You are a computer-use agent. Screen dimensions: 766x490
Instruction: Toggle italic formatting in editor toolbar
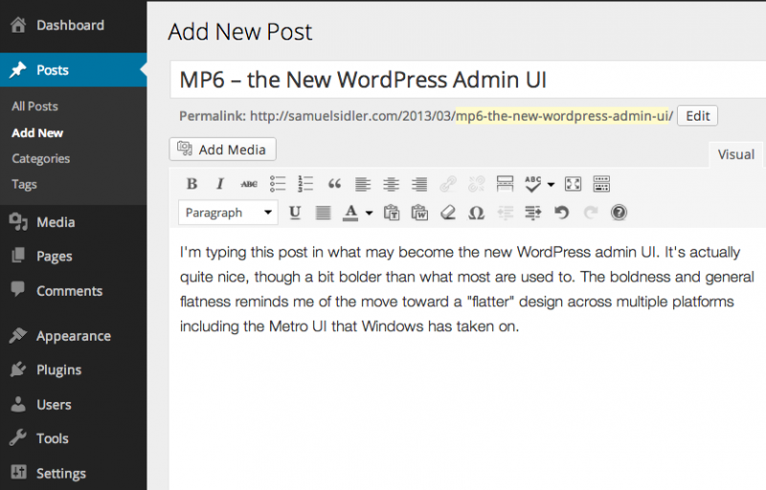pyautogui.click(x=220, y=184)
